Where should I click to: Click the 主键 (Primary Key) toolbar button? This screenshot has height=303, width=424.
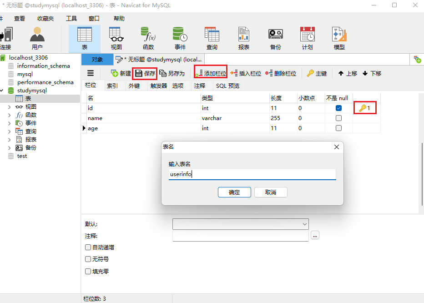click(x=317, y=73)
